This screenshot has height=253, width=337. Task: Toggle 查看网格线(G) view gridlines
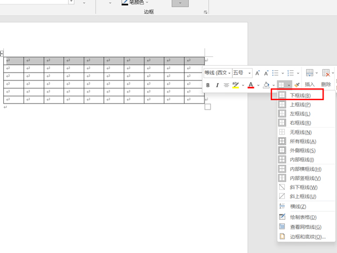(305, 227)
